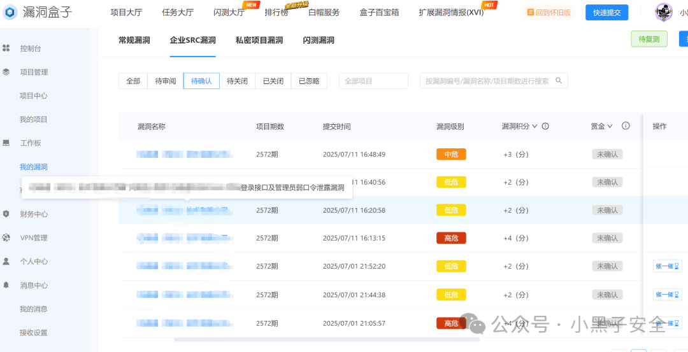Select the 全部 filter
This screenshot has width=688, height=352.
click(x=133, y=81)
